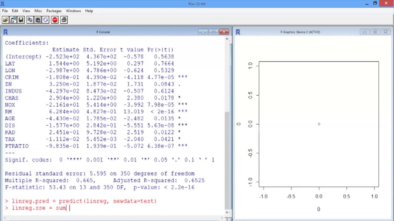Click the 'Residual standard error' line

[x=100, y=173]
